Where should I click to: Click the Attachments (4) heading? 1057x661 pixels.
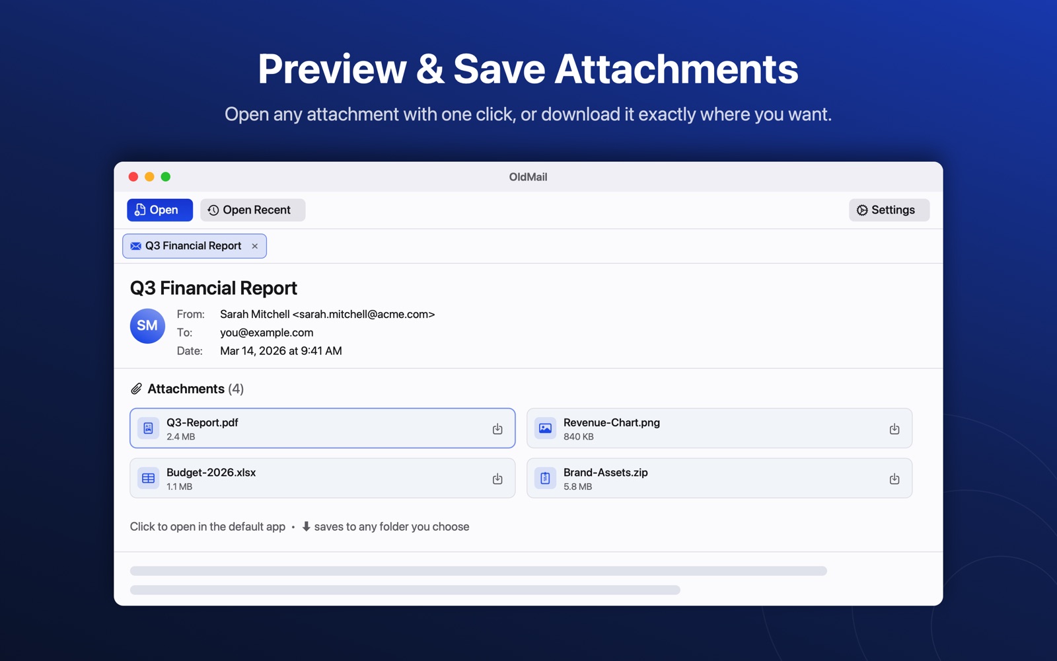[196, 389]
